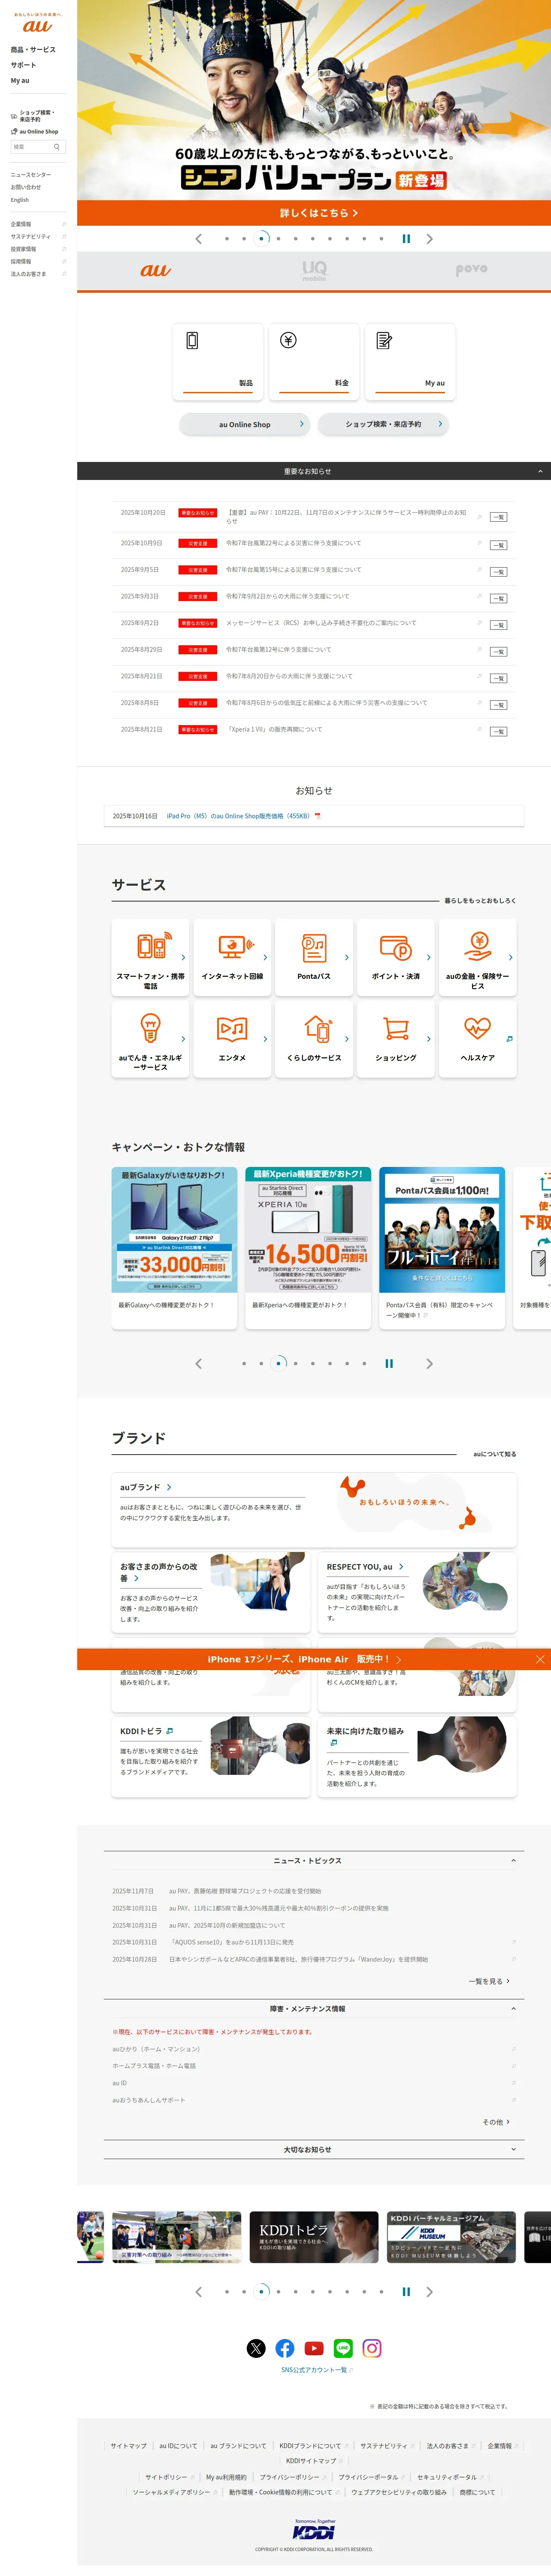Switch to the au brand tab
This screenshot has width=551, height=2576.
(156, 270)
